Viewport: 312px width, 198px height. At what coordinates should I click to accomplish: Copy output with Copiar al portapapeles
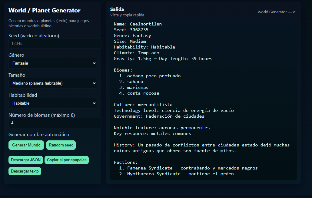67,160
